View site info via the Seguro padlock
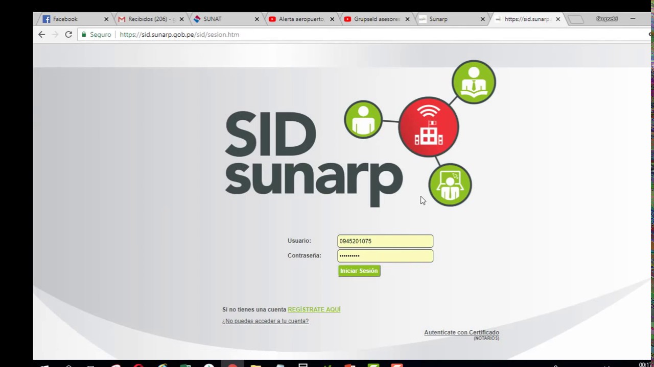654x367 pixels. click(96, 35)
